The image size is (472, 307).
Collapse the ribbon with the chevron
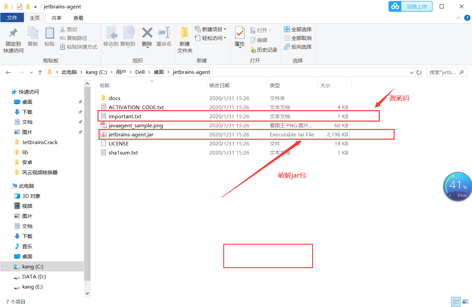(459, 18)
